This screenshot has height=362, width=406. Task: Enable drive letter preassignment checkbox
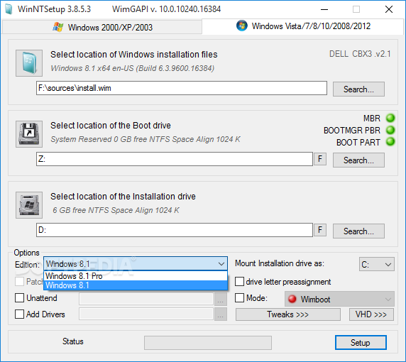239,282
